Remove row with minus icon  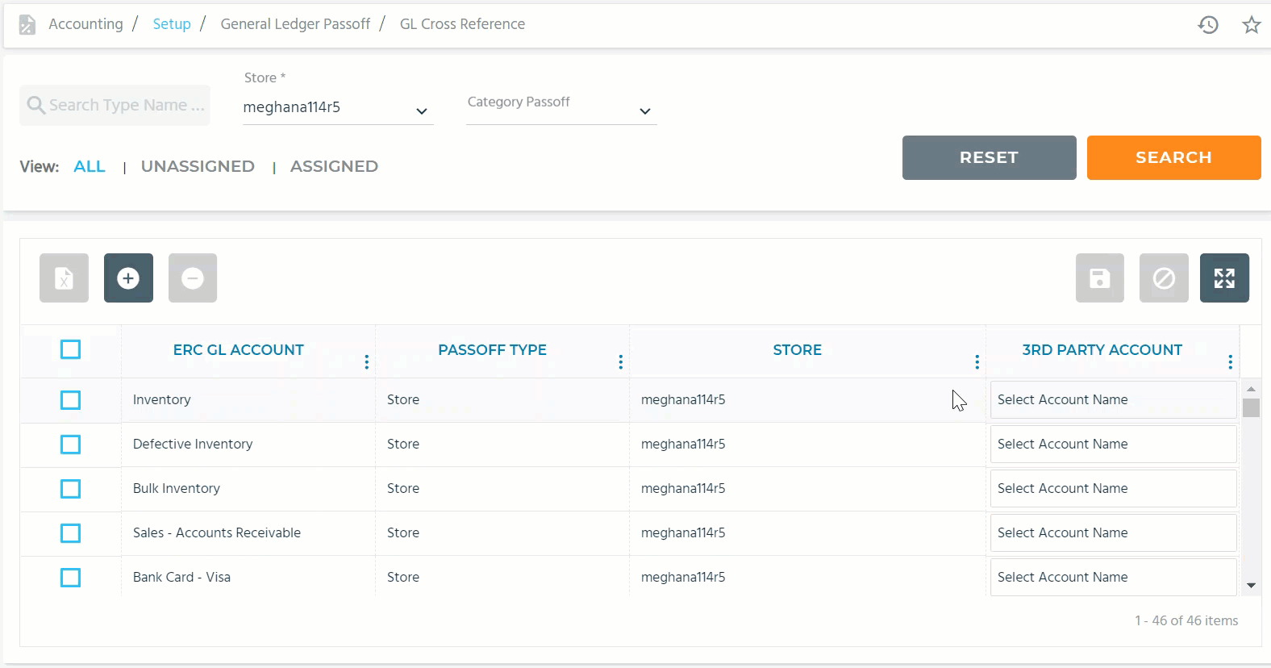[193, 278]
